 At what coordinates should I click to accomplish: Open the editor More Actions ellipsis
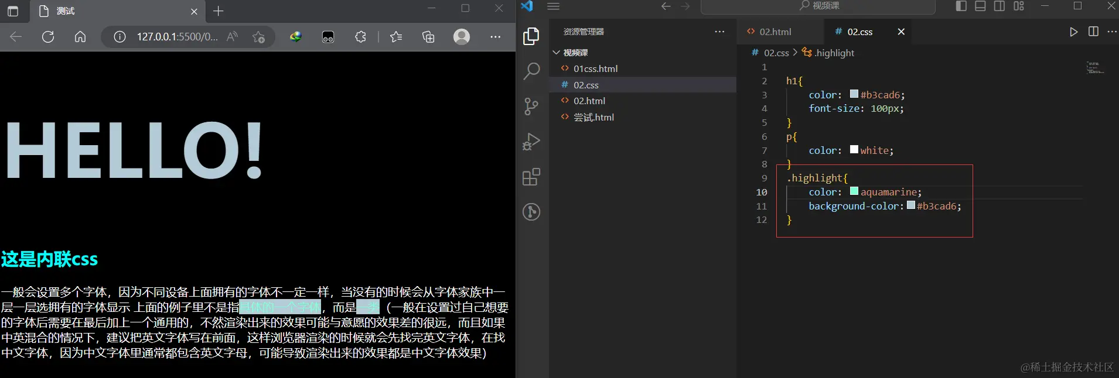click(x=1112, y=32)
